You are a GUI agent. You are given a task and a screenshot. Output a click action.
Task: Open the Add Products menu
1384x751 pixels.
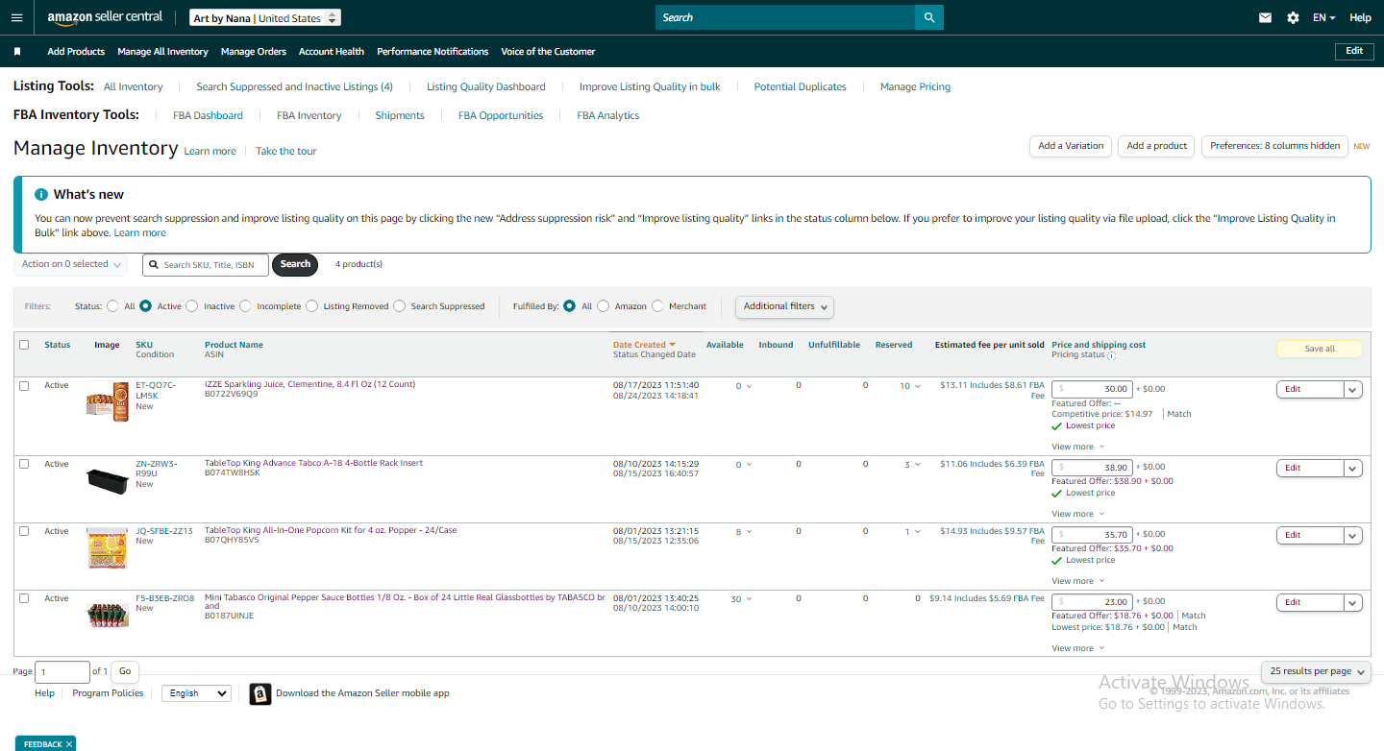[x=76, y=52]
